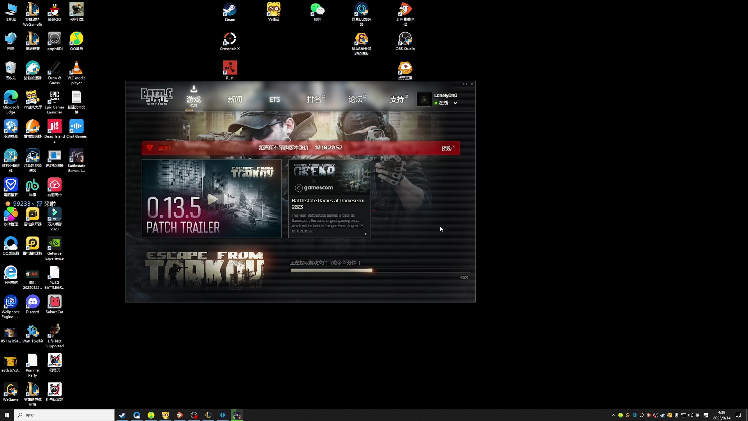Maximize the Battlestate launcher window

[465, 84]
